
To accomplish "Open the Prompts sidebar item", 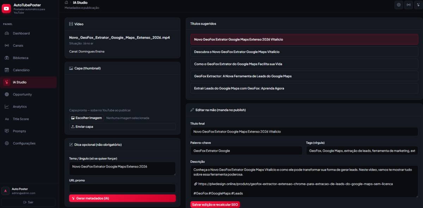I will click(28, 131).
